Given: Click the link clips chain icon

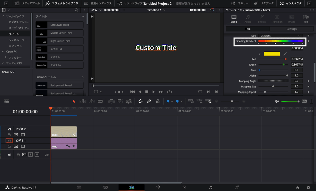Looking at the screenshot, I should (x=149, y=101).
